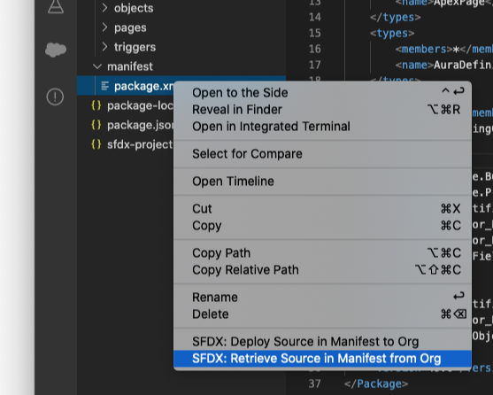Screen dimensions: 493x395
Task: Click line number 16 in editor gutter
Action: point(315,49)
